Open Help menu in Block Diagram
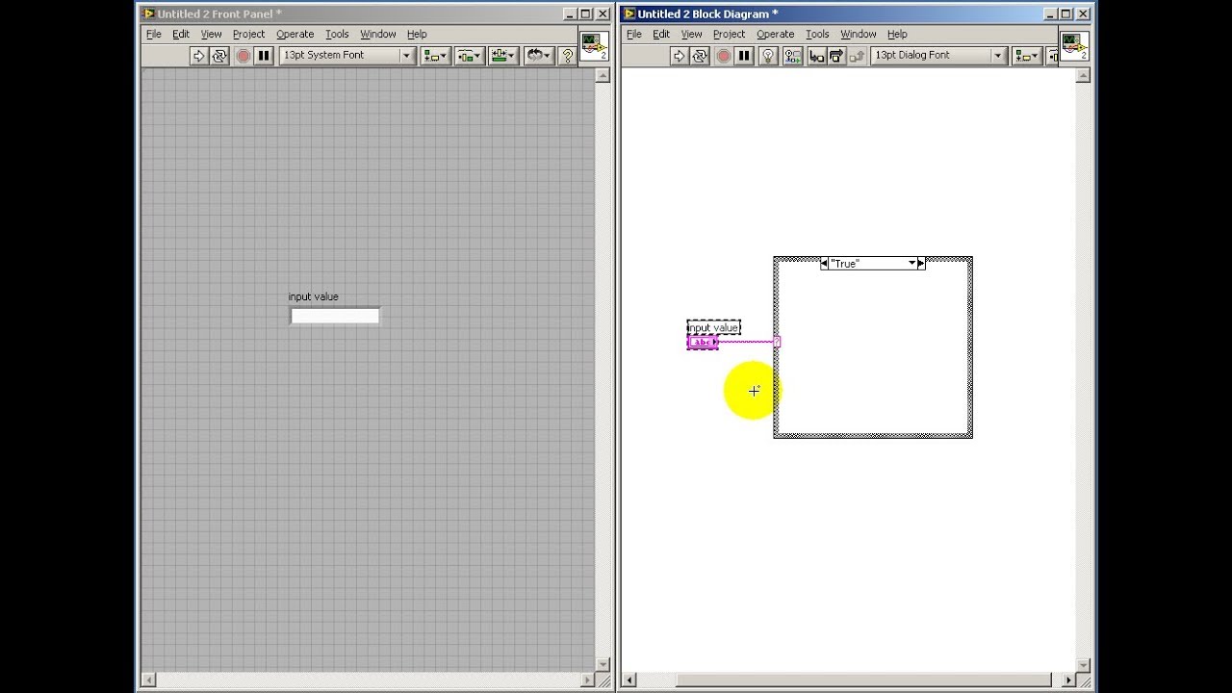The width and height of the screenshot is (1232, 693). [x=897, y=34]
